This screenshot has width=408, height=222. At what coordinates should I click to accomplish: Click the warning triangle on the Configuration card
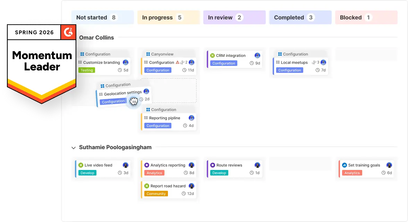pos(177,62)
